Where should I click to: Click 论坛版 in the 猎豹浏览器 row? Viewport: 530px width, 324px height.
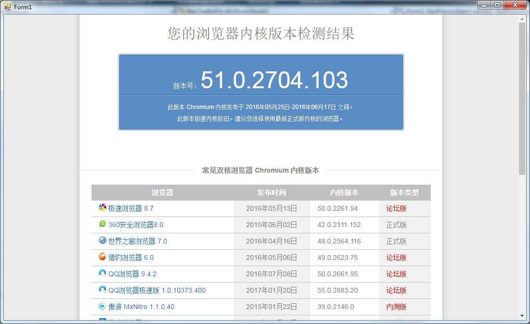pos(397,258)
